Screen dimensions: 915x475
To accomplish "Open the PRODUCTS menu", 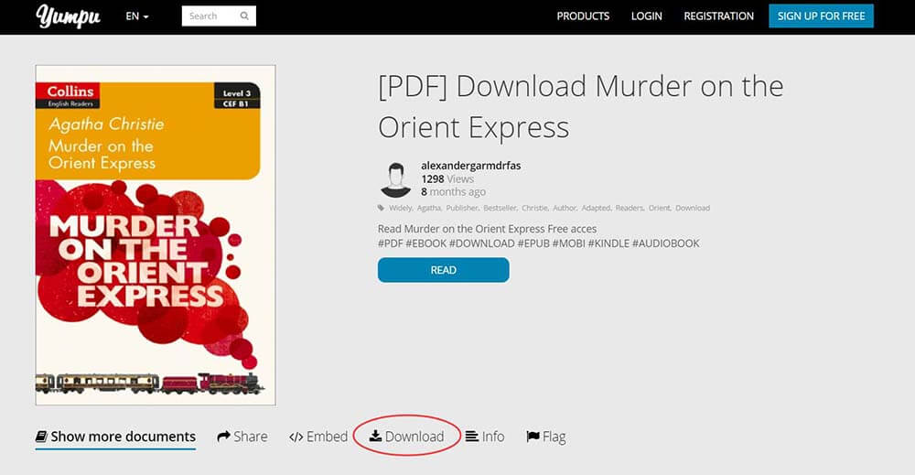I will pos(583,16).
